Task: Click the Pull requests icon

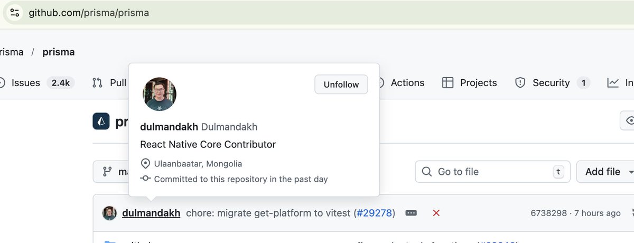Action: 97,83
